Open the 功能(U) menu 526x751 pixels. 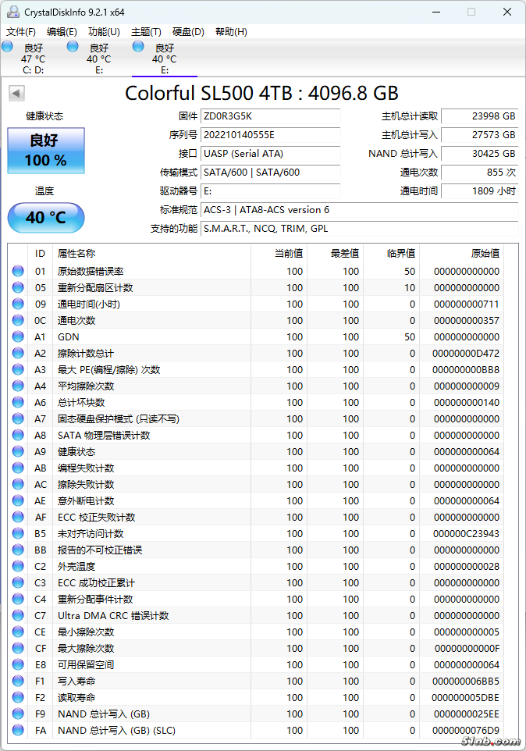coord(104,31)
